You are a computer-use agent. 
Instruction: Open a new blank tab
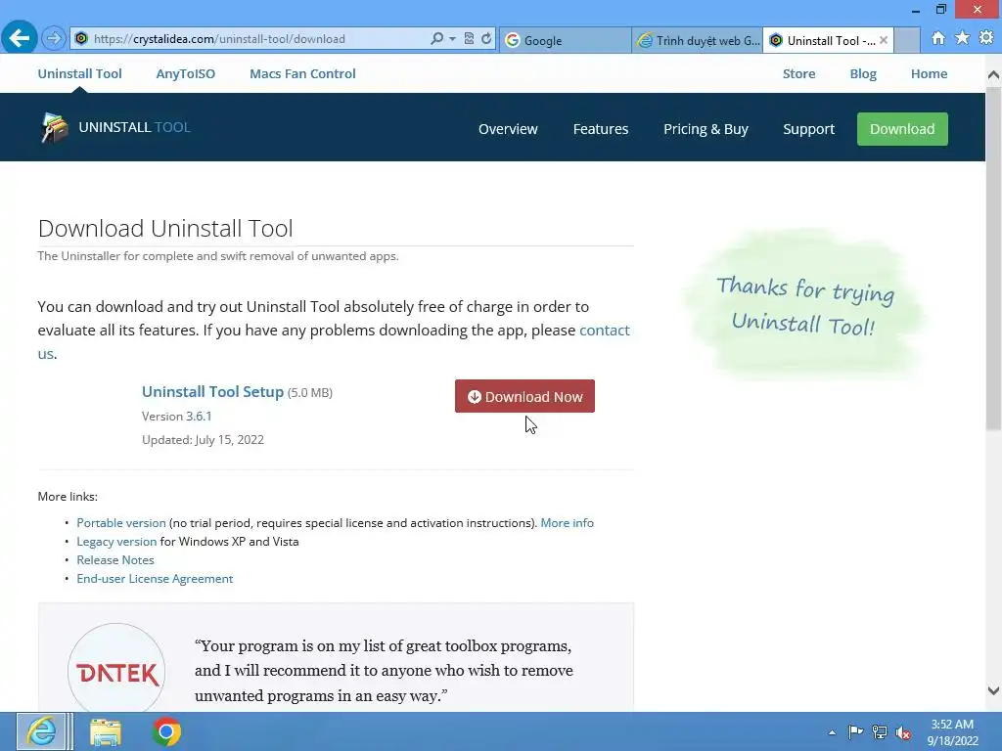(907, 40)
